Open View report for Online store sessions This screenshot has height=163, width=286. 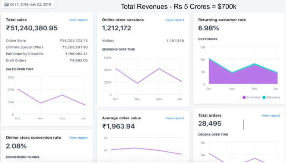click(x=175, y=20)
